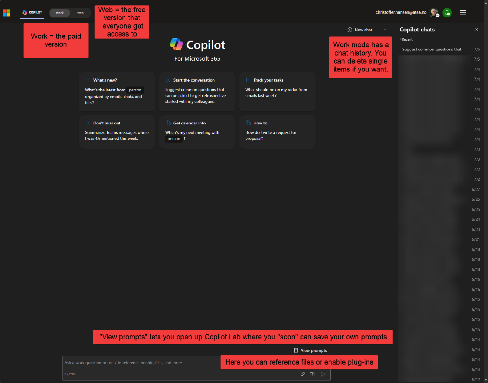Image resolution: width=488 pixels, height=383 pixels.
Task: Open the hamburger menu at top right
Action: (x=463, y=12)
